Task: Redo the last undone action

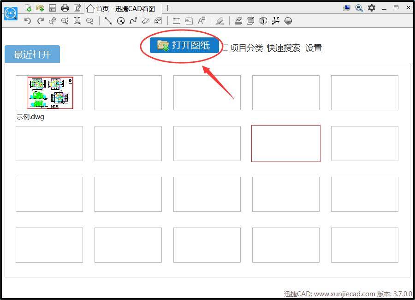Action: point(40,21)
